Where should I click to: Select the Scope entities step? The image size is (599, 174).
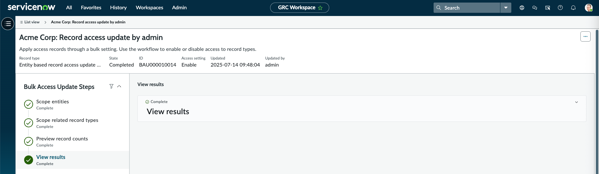(72, 105)
